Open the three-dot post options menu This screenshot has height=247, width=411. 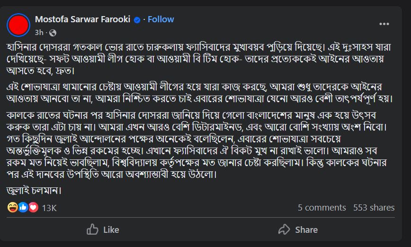(x=384, y=24)
